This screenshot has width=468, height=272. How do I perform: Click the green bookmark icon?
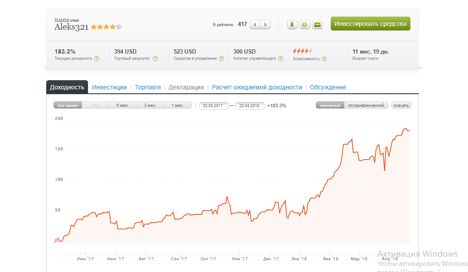click(x=292, y=24)
